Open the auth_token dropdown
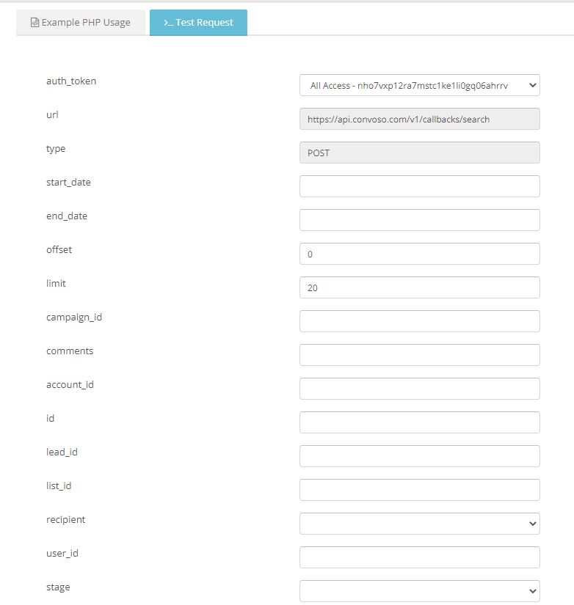The height and width of the screenshot is (605, 574). (419, 85)
